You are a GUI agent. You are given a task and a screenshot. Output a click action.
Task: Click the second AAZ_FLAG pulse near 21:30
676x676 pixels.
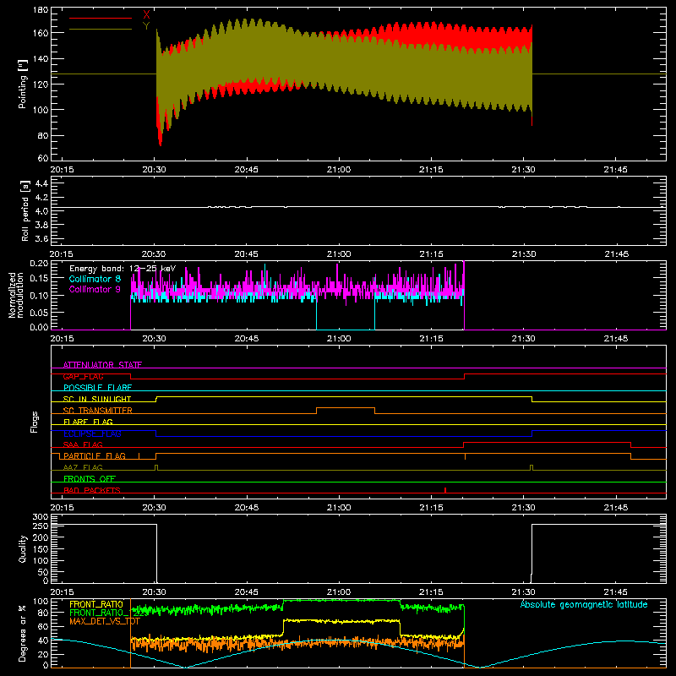[532, 468]
